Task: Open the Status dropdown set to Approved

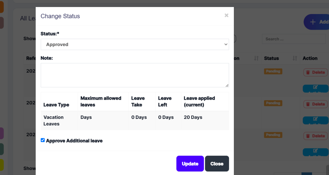Action: 135,44
